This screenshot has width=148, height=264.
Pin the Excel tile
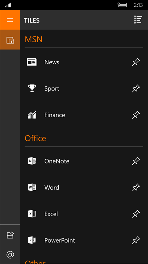(136, 214)
